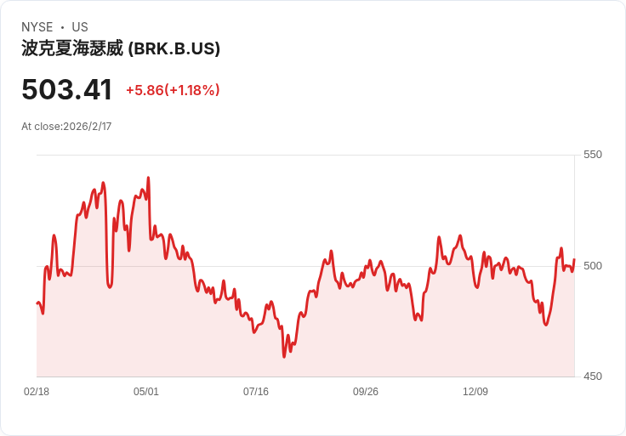Click the 500 horizontal gridline
Viewport: 626px width, 436px height.
tap(305, 266)
